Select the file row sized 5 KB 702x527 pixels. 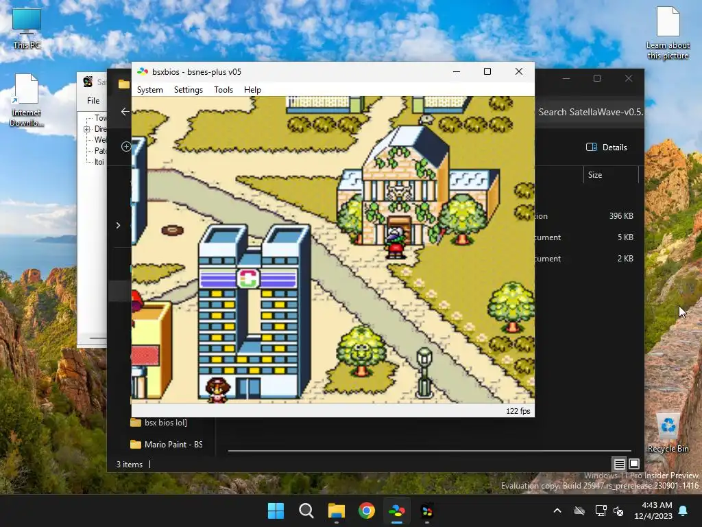point(587,237)
